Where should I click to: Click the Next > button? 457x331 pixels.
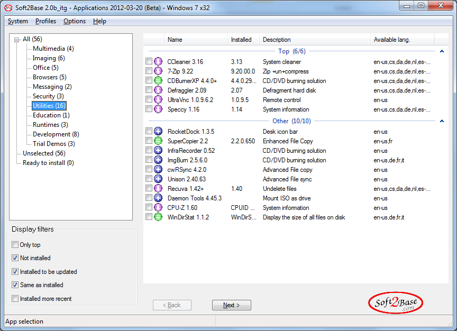(x=232, y=305)
